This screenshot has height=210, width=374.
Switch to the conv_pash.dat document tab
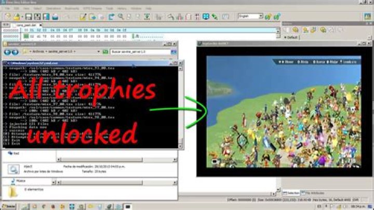pyautogui.click(x=26, y=24)
